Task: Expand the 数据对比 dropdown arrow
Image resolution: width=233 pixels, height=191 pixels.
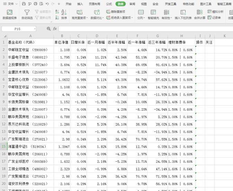Action: click(x=103, y=18)
